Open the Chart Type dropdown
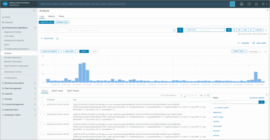Screen dimensions: 270x140 pyautogui.click(x=239, y=51)
